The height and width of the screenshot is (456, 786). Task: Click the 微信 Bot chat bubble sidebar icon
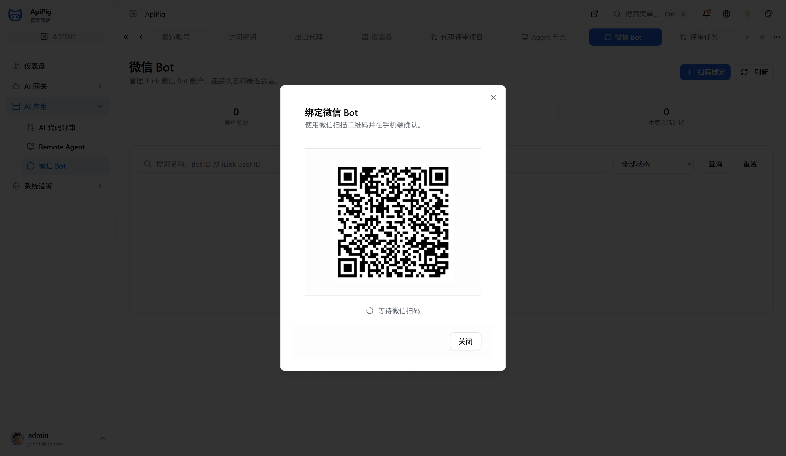click(30, 166)
